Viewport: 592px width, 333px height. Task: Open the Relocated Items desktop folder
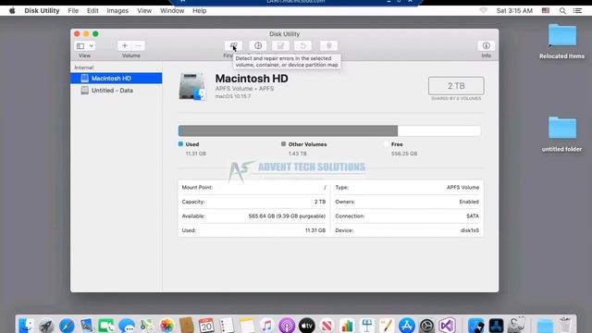click(562, 36)
